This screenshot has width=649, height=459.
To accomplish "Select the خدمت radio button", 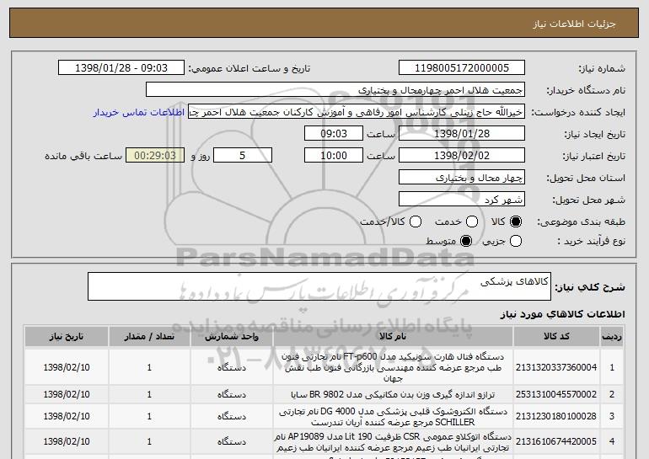I will click(472, 221).
